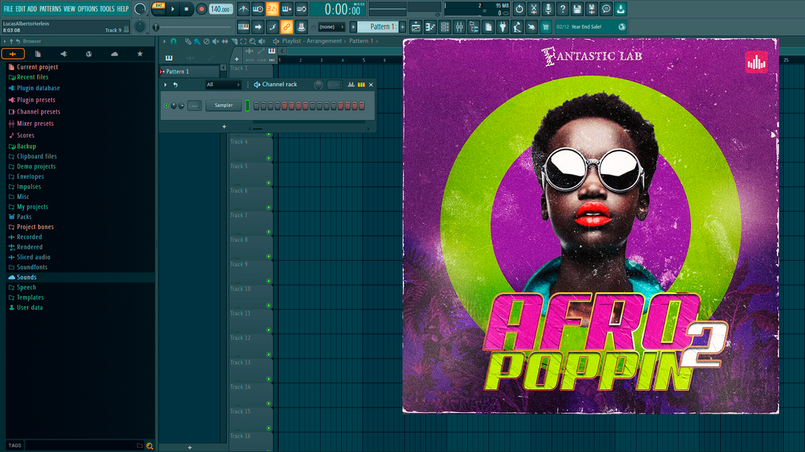This screenshot has height=452, width=805.
Task: Open the Channel rack 'All' filter dropdown
Action: 223,85
